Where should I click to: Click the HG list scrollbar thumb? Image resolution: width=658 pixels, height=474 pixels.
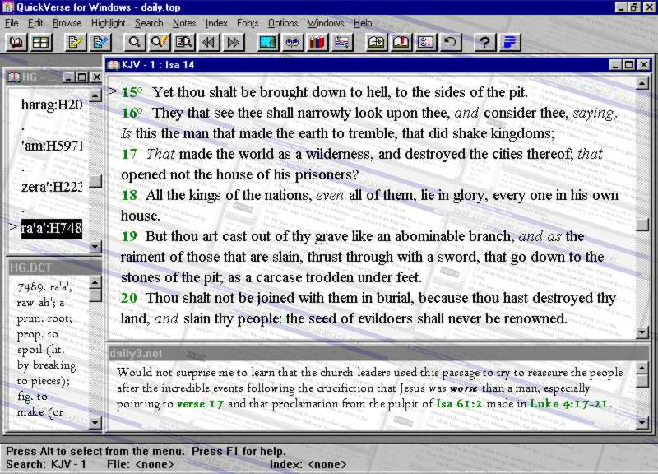coord(95,181)
